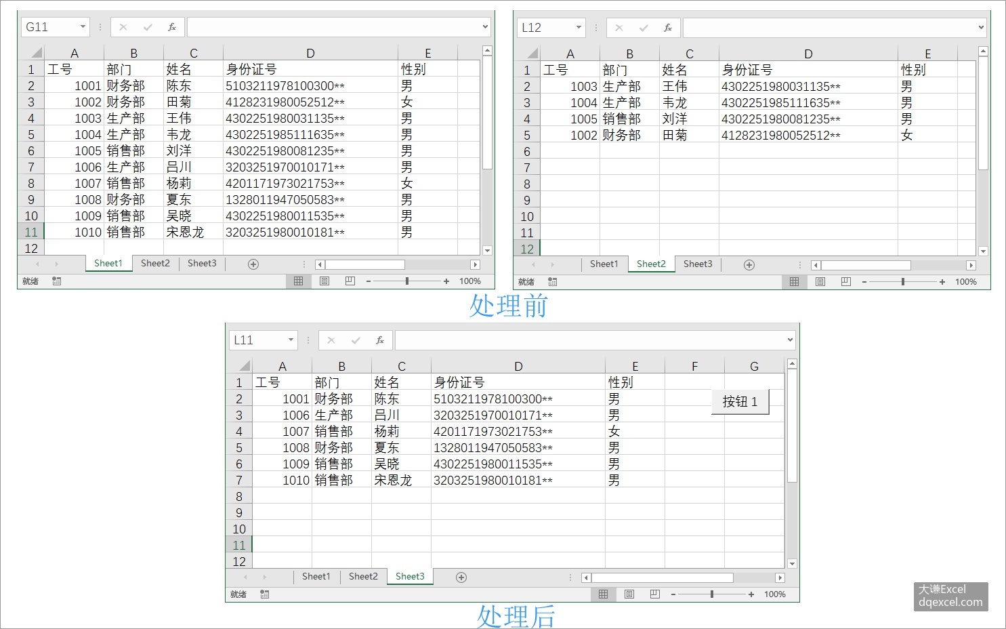
Task: Expand formula bar in Sheet3 window
Action: click(x=790, y=340)
